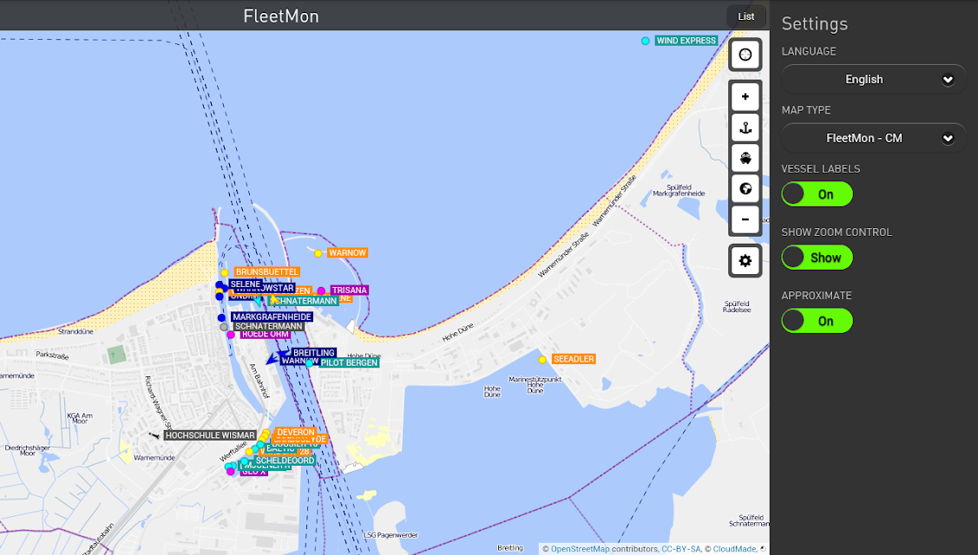Viewport: 978px width, 555px height.
Task: Select the WIND EXPRESS vessel marker dot
Action: click(x=646, y=41)
